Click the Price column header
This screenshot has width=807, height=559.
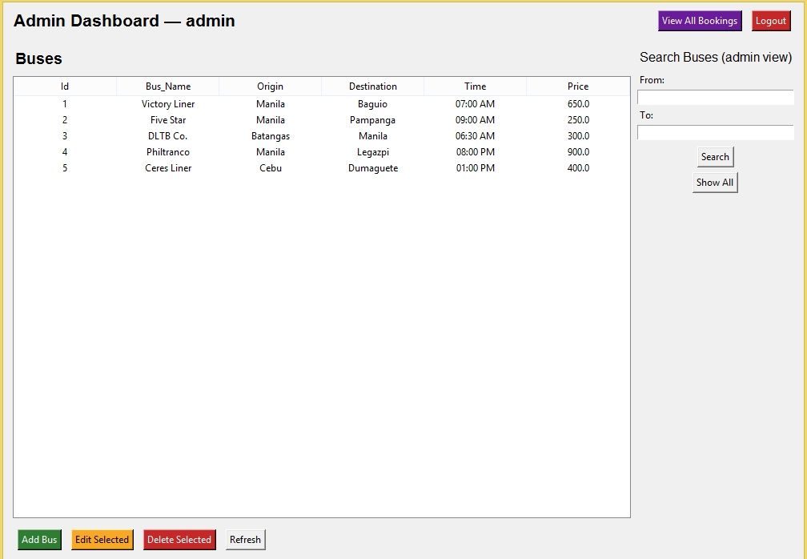tap(578, 86)
